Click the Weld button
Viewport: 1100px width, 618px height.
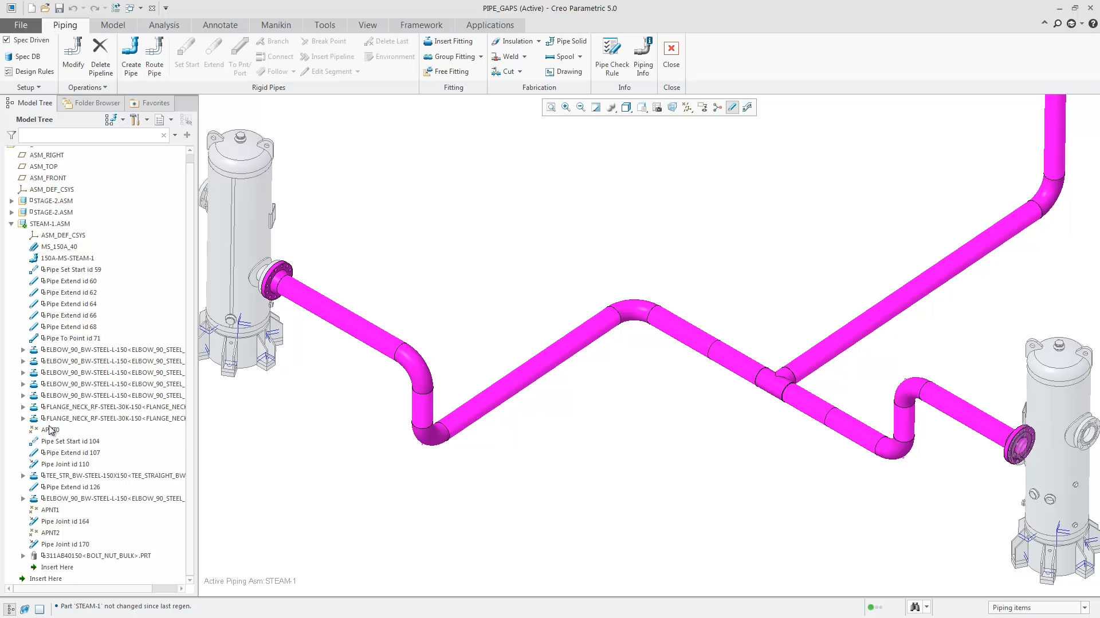coord(505,57)
